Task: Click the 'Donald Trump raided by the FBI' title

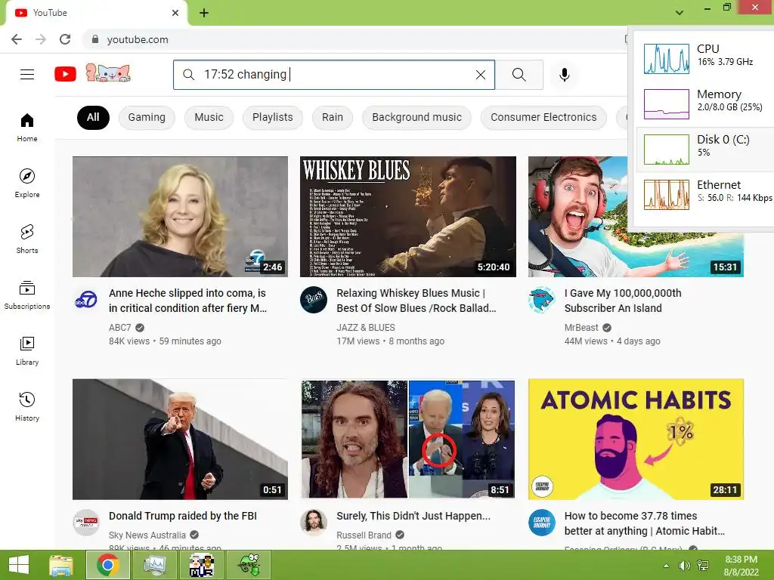Action: tap(183, 516)
